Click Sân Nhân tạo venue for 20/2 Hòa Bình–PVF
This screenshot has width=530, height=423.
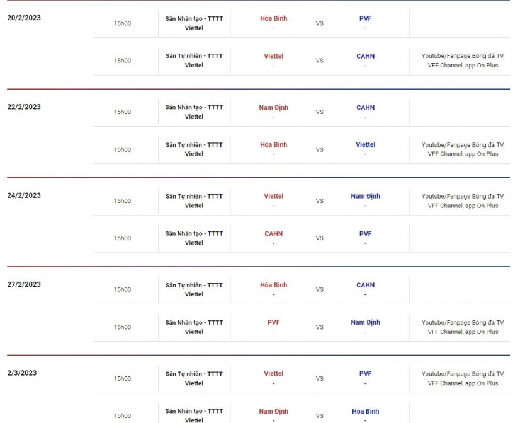[194, 23]
